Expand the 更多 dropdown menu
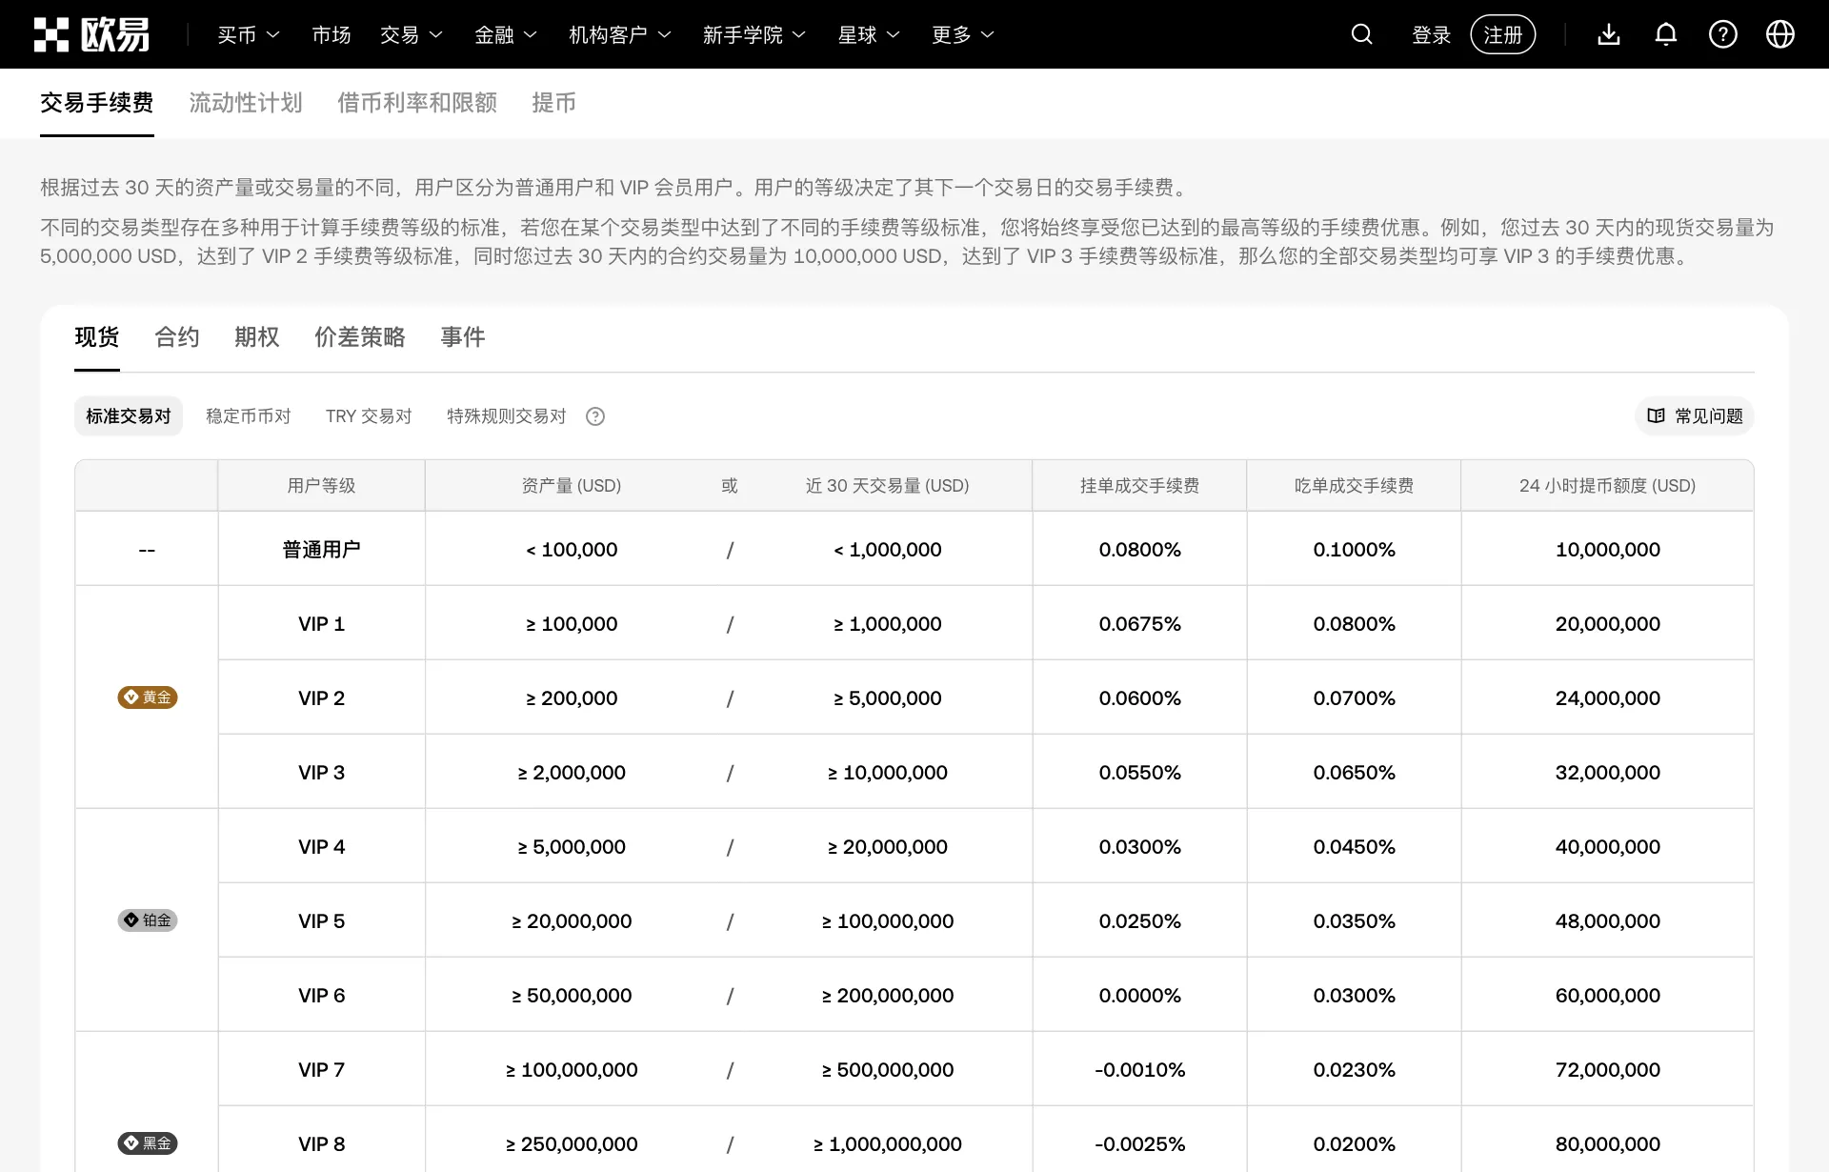The image size is (1829, 1172). (963, 34)
